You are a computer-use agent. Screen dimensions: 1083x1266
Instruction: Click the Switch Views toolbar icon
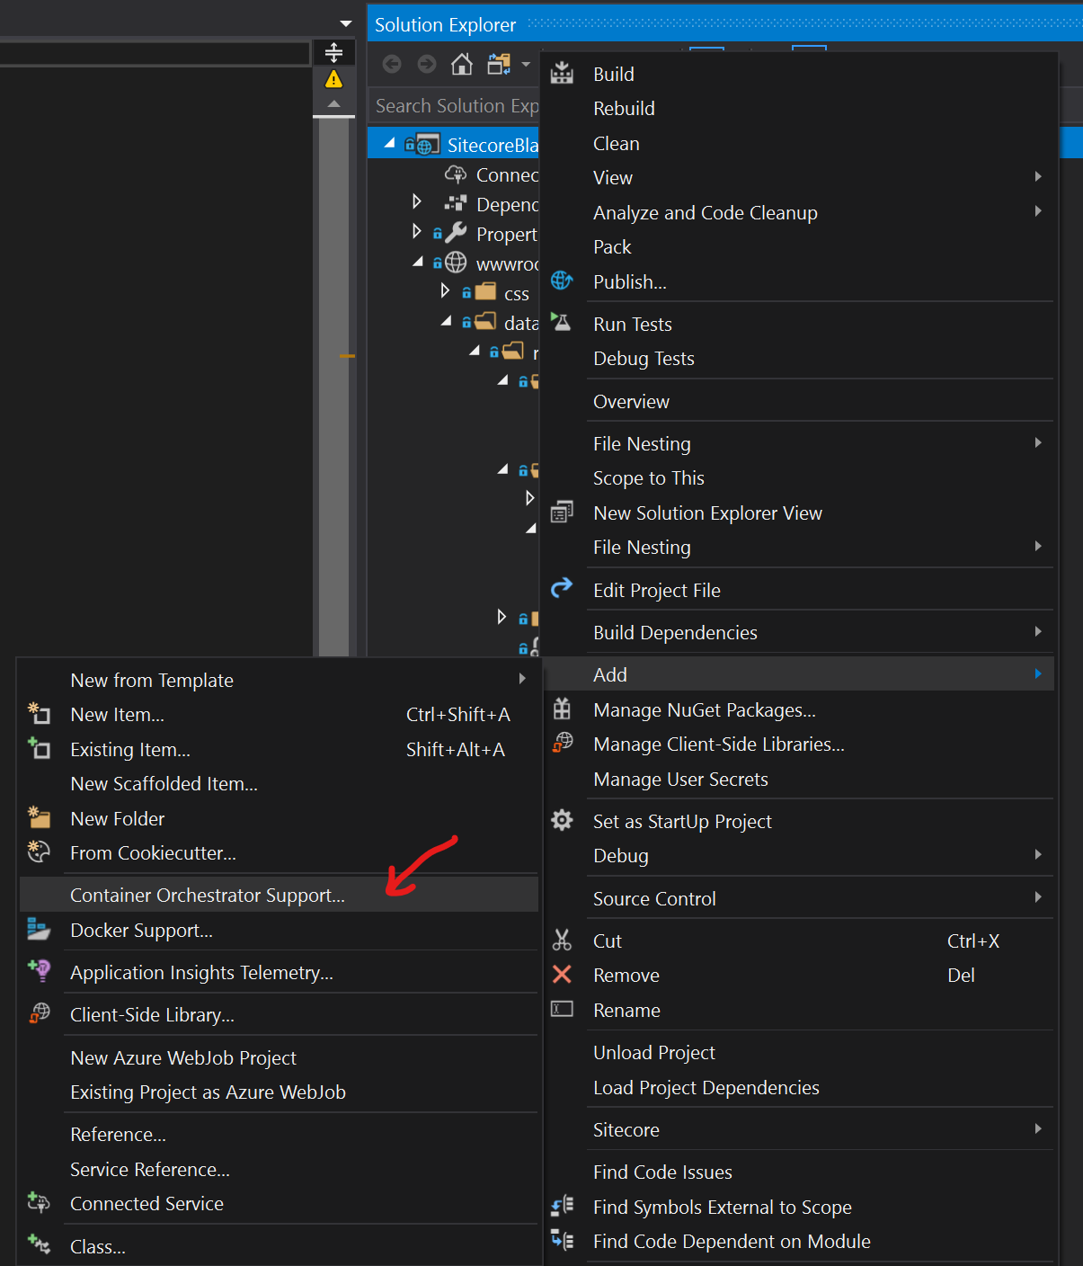pos(499,64)
